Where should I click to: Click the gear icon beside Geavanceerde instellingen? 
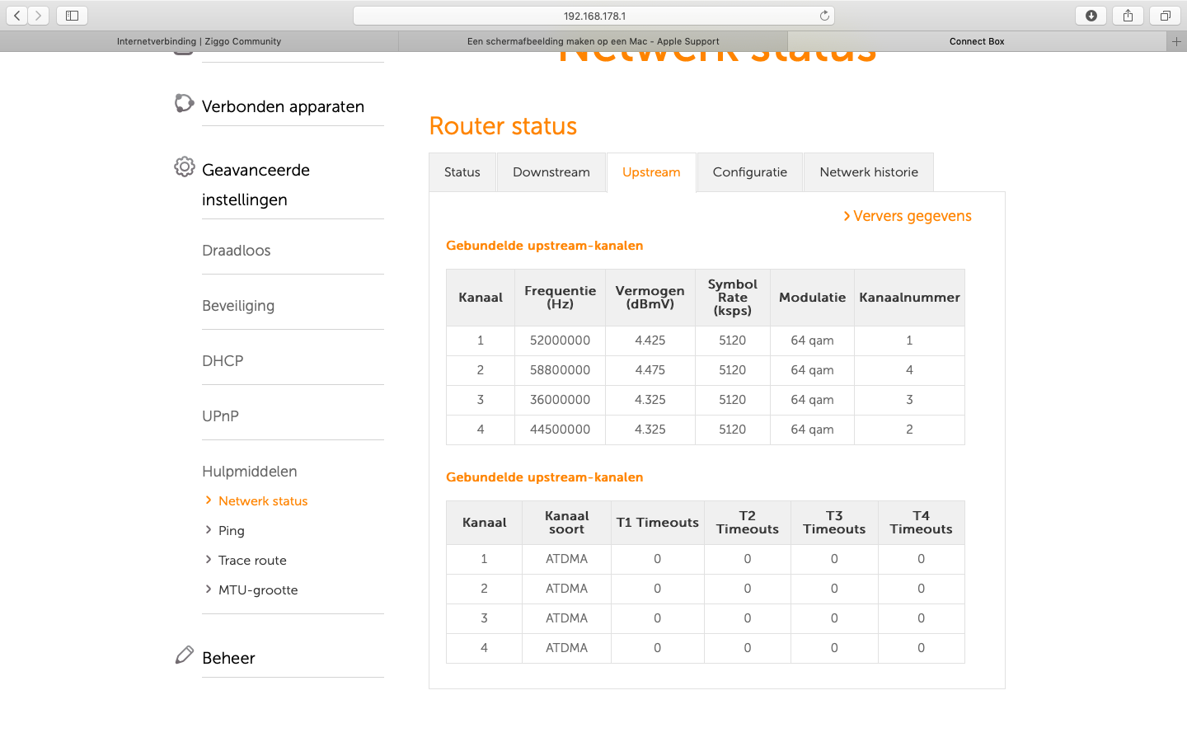(184, 167)
